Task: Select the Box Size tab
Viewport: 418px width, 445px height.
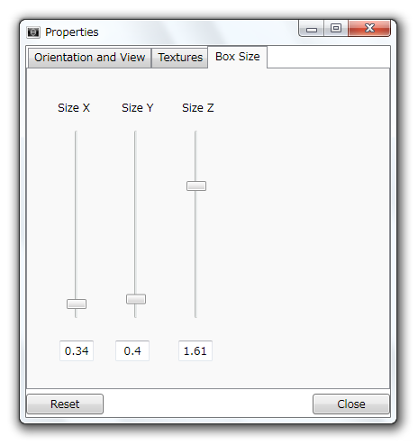Action: [237, 57]
